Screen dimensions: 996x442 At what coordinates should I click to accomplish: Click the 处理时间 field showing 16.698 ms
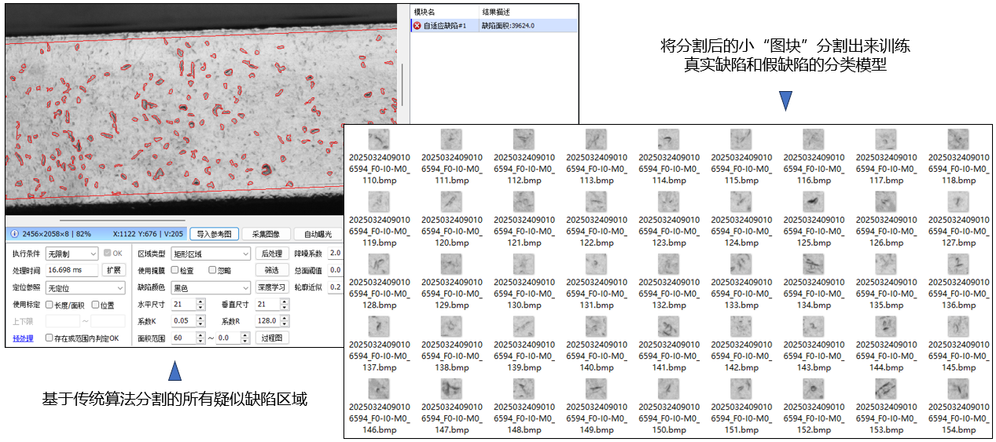click(x=72, y=270)
